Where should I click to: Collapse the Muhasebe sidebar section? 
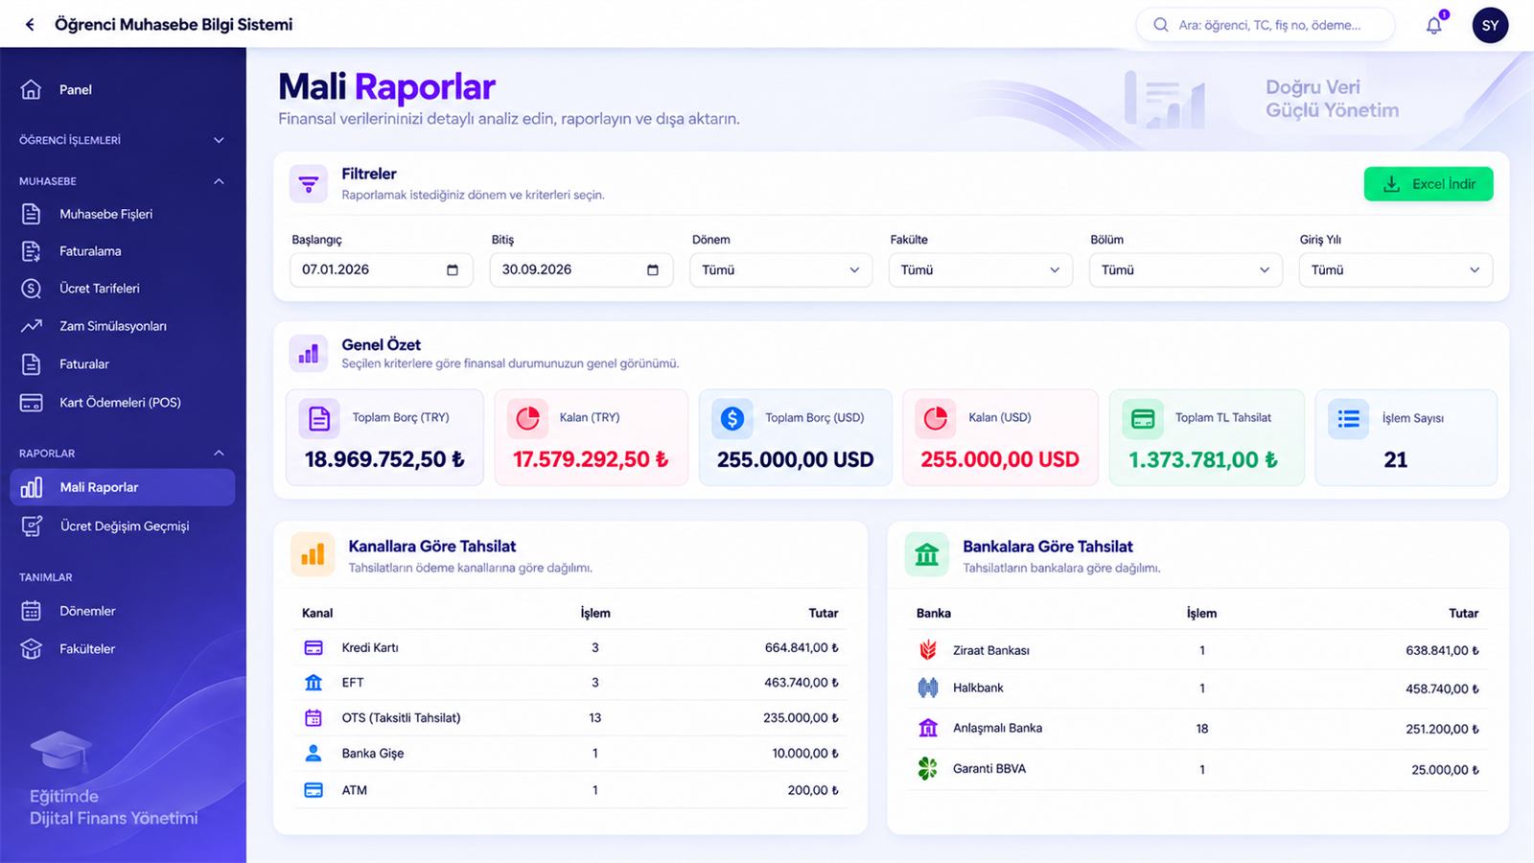pos(123,181)
